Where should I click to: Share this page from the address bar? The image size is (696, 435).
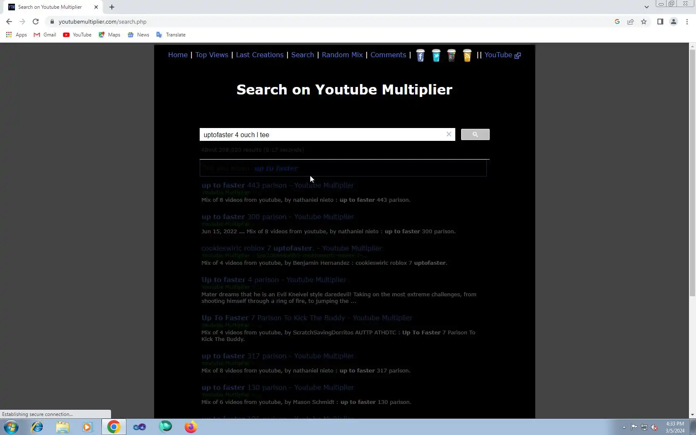point(631,22)
